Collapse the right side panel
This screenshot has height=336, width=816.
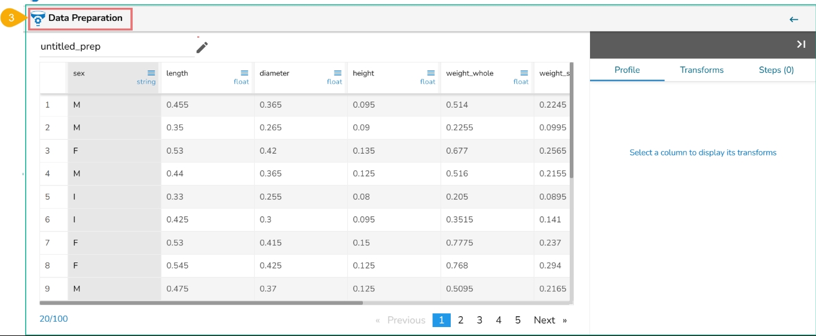pyautogui.click(x=801, y=45)
